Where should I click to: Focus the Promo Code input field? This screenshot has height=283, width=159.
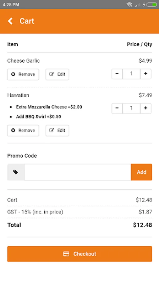78,172
